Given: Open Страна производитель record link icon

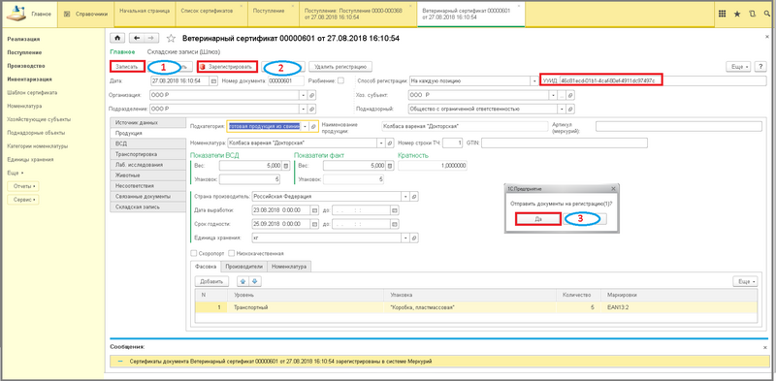Looking at the screenshot, I should pos(415,196).
